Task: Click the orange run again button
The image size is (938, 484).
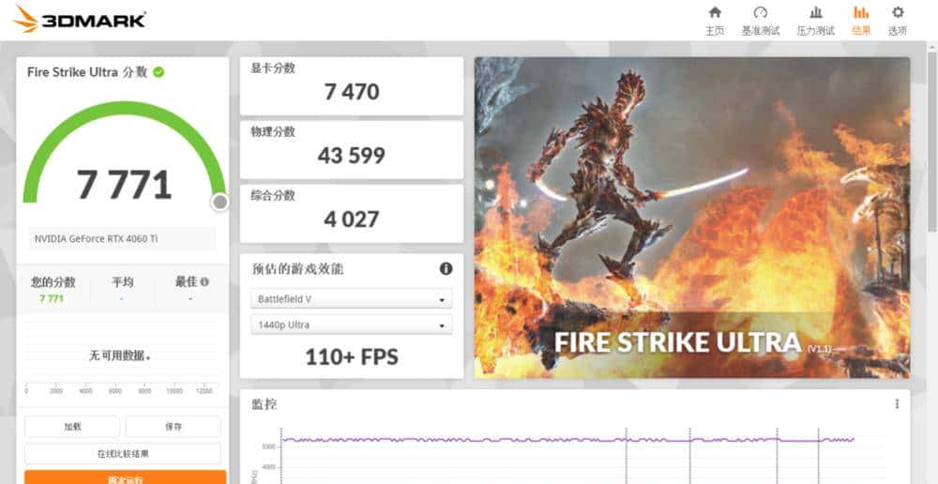Action: coord(125,477)
